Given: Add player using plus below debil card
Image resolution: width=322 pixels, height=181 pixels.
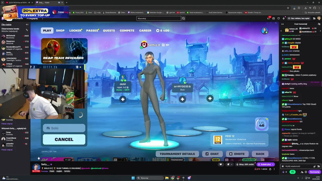Looking at the screenshot, I should point(123,99).
